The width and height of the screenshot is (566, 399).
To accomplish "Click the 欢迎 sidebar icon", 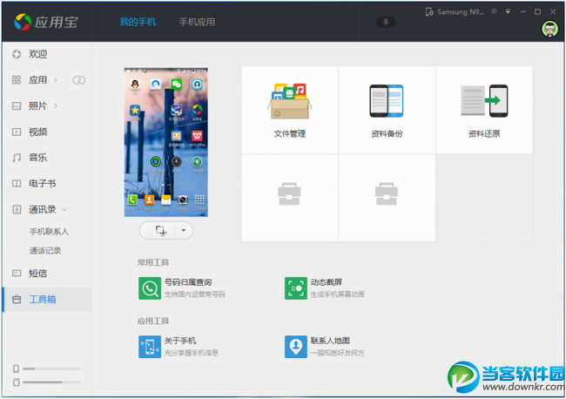I will (x=17, y=54).
